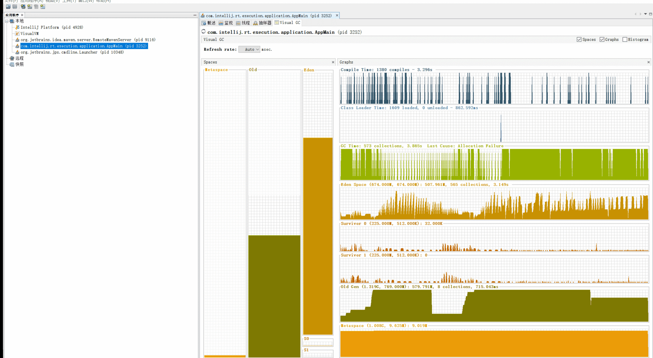Maximize the editor window area
This screenshot has width=653, height=358.
651,14
